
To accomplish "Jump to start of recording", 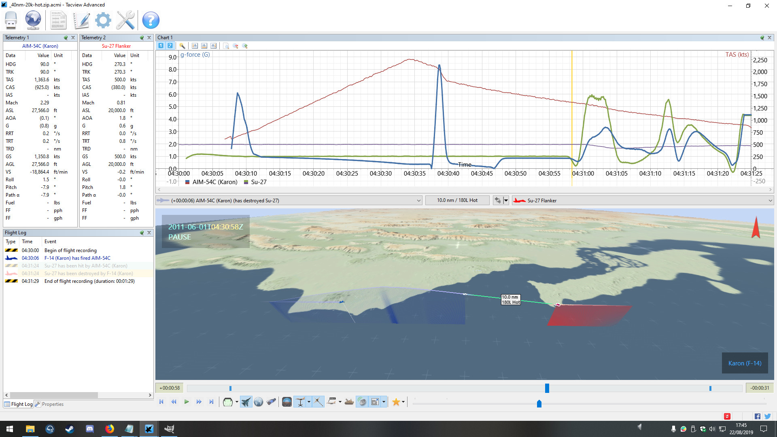I will point(161,402).
